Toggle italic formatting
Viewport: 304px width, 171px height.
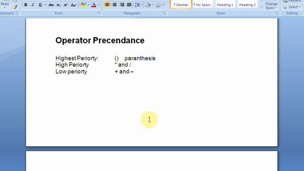click(33, 5)
